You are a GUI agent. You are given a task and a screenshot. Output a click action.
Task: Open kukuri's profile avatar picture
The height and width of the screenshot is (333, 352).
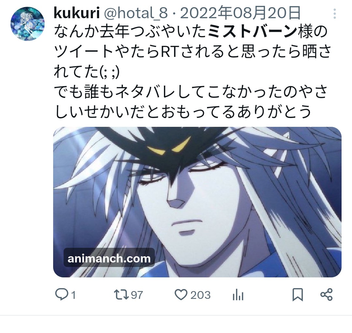(x=27, y=24)
